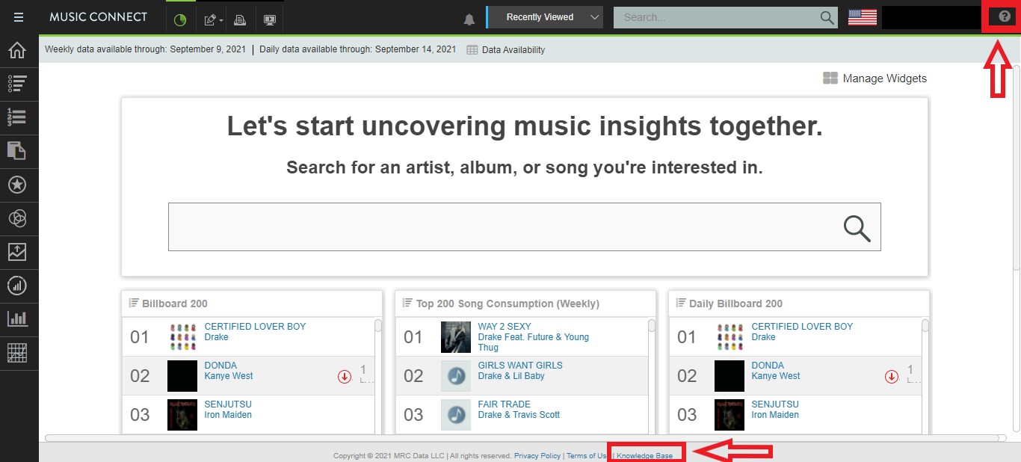Click SENJUTSU album cover in Billboard 200
The image size is (1021, 462).
coord(182,415)
